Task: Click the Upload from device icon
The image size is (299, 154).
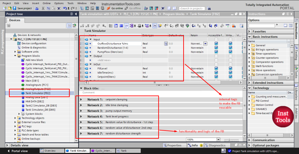Action: tap(92, 8)
